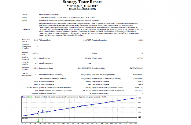Click the 'Símbolo' row label

click(x=24, y=15)
